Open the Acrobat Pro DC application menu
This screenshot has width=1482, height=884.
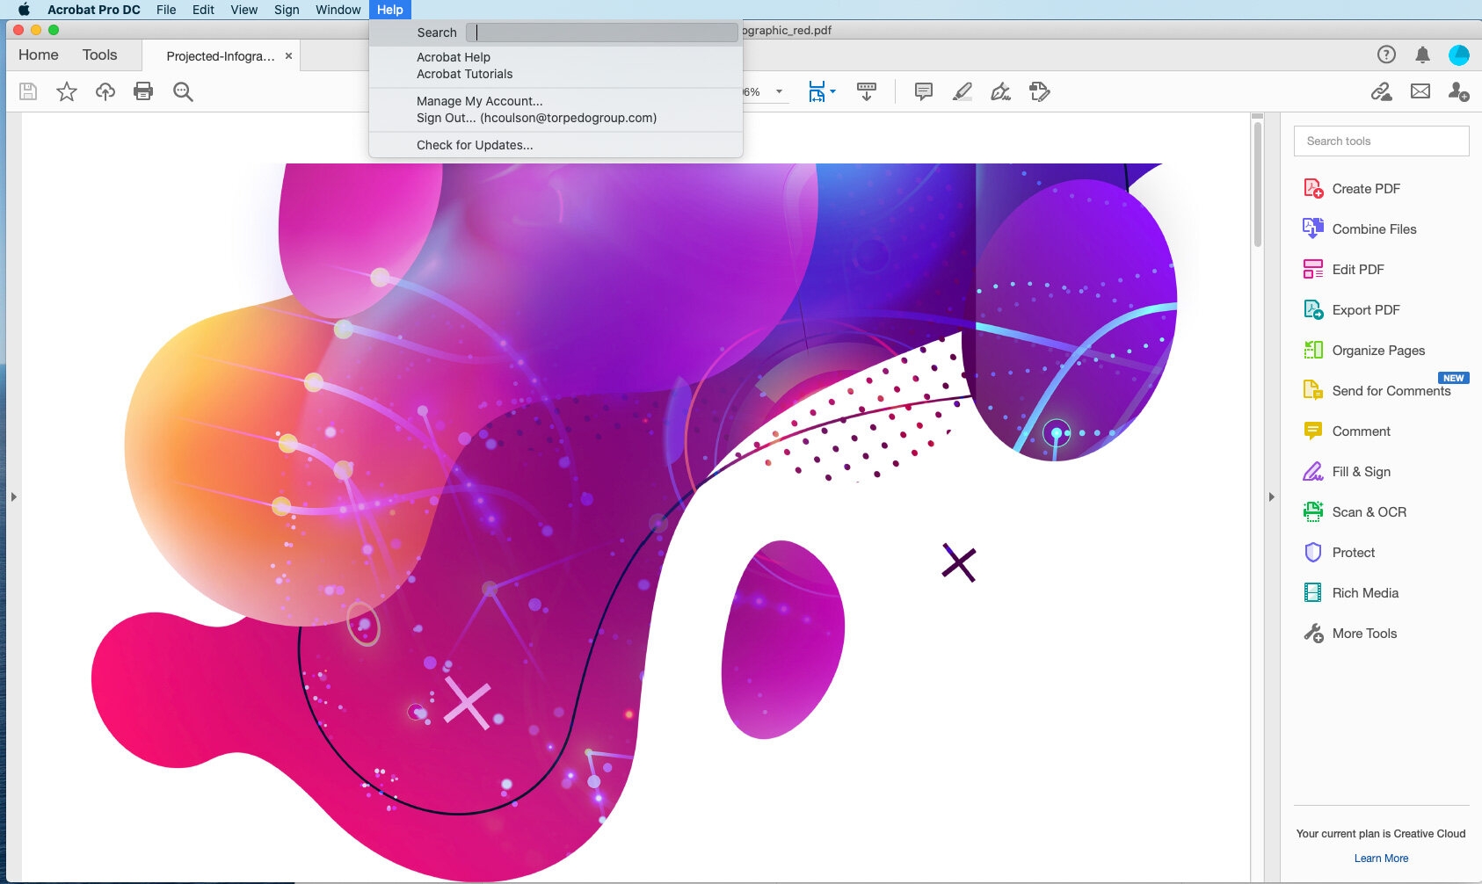[94, 10]
